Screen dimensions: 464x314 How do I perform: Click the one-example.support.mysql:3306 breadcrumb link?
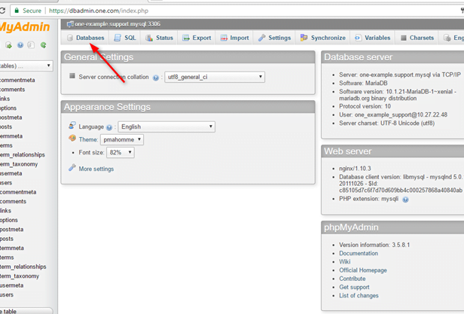tap(118, 24)
